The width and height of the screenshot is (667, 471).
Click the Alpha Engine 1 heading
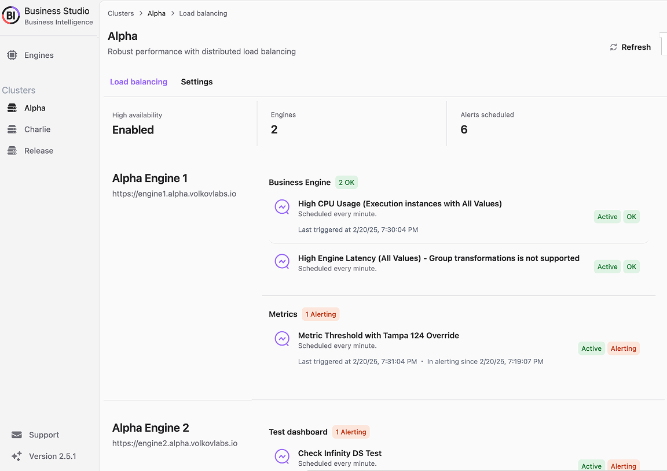pyautogui.click(x=150, y=179)
